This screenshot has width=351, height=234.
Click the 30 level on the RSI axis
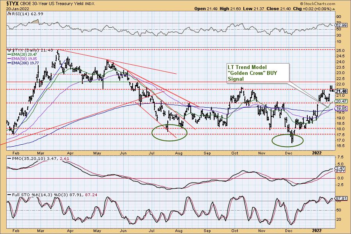coord(339,35)
